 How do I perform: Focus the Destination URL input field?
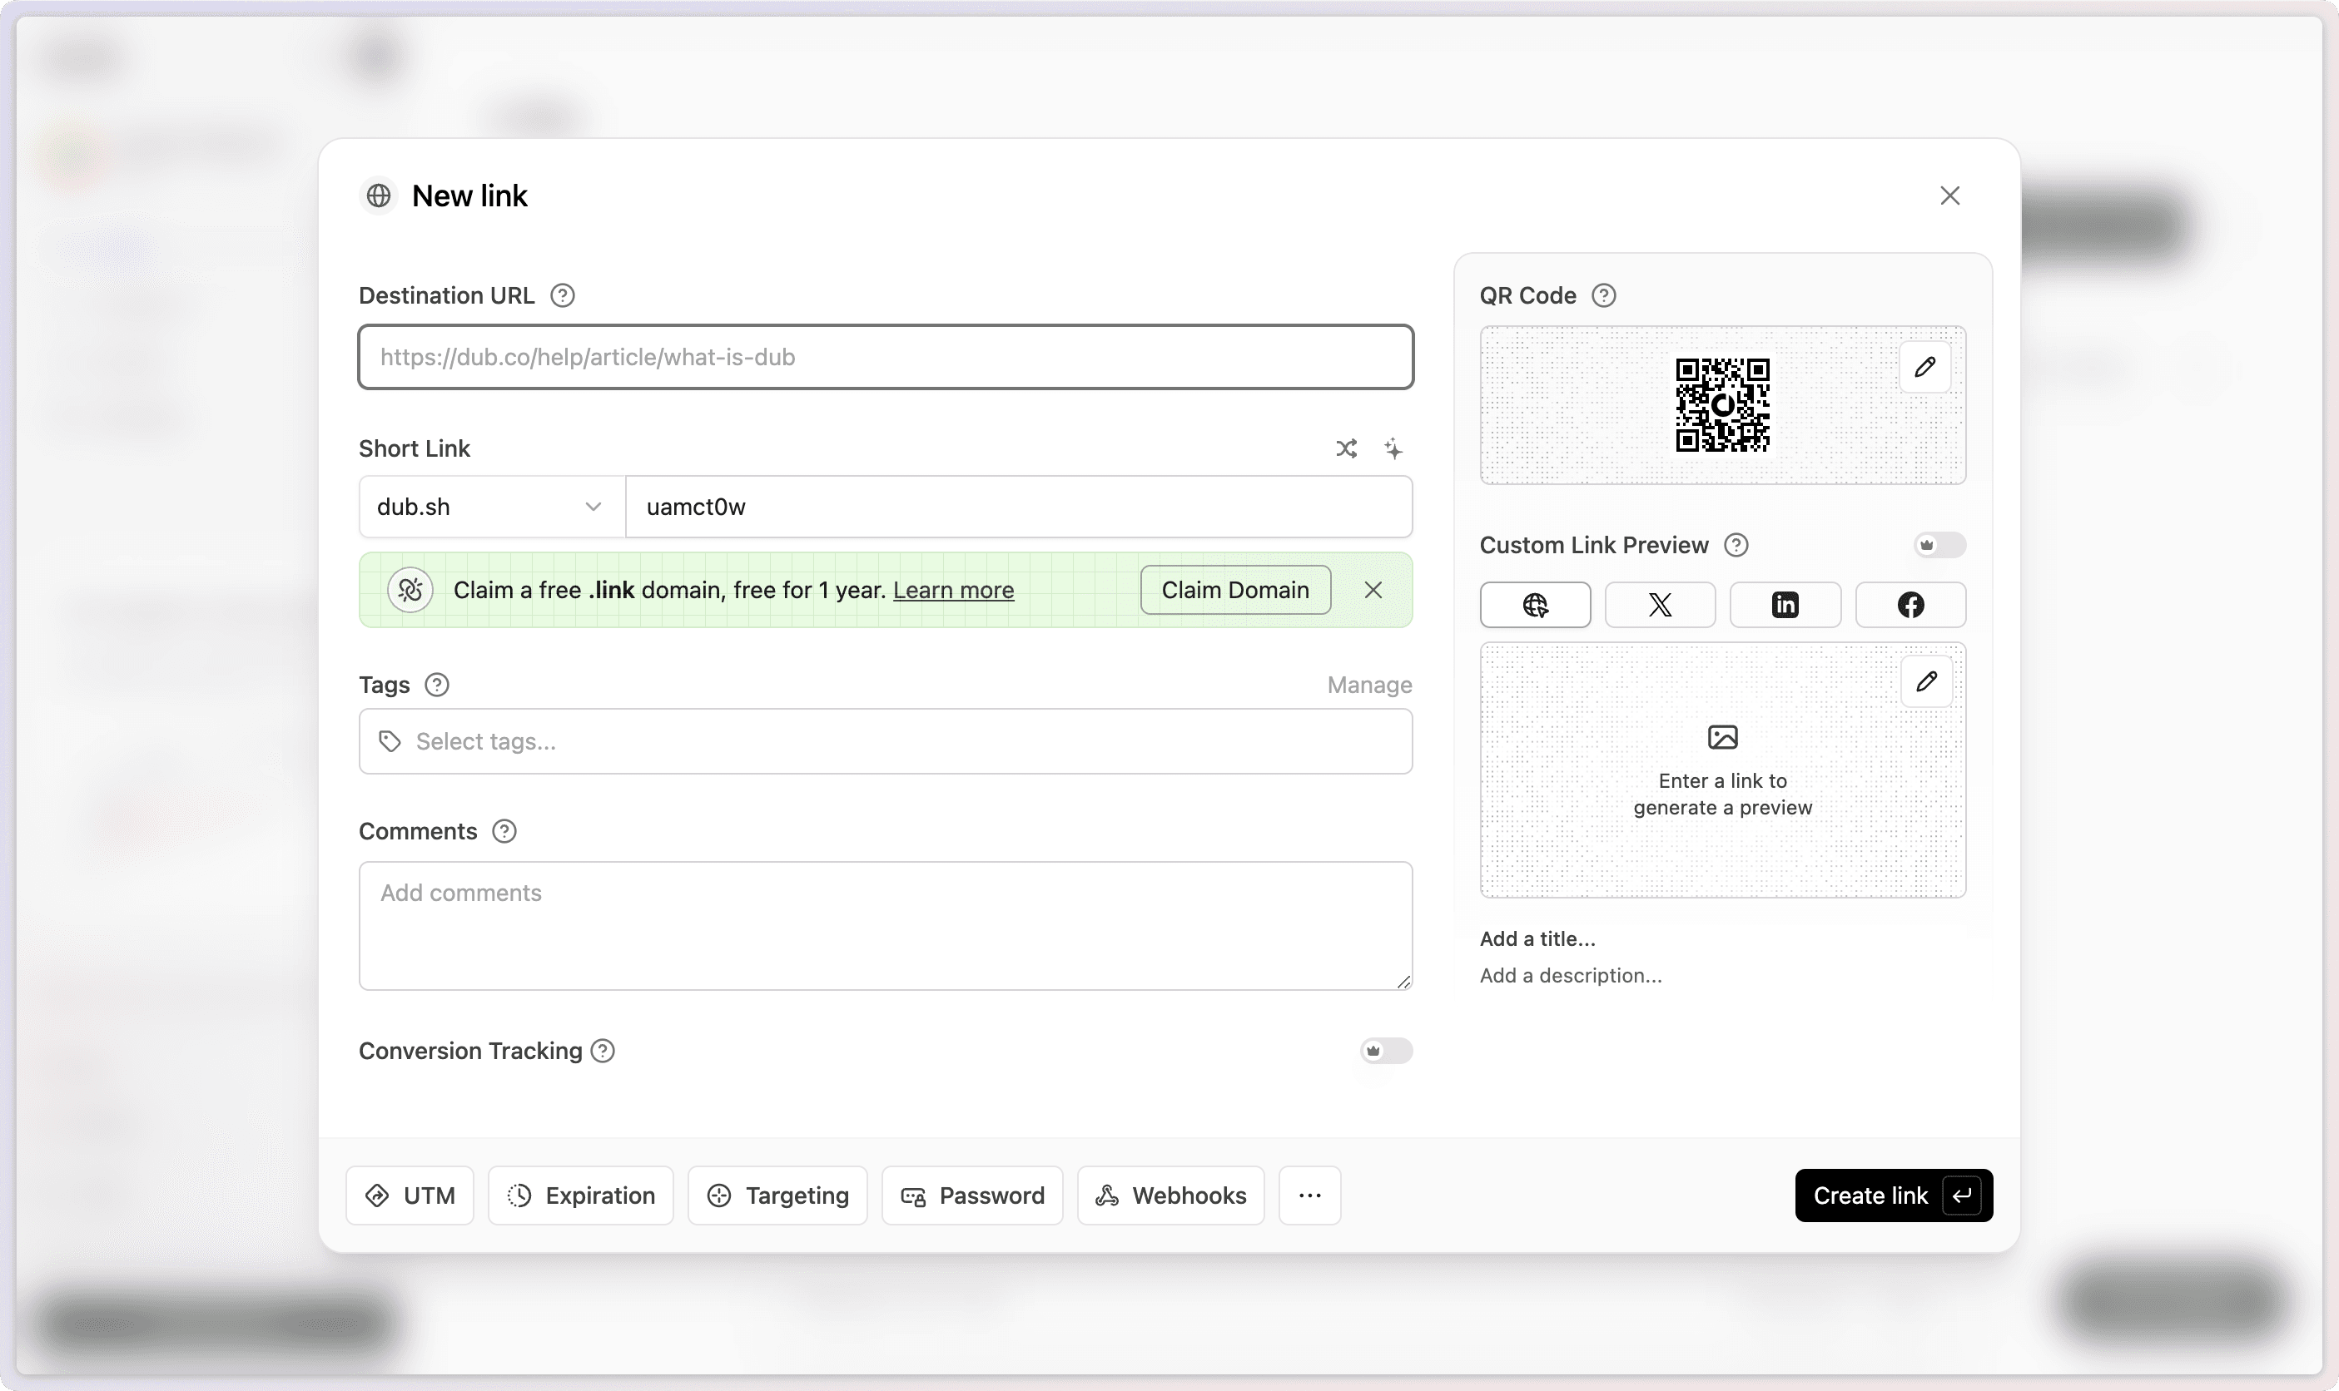point(886,357)
